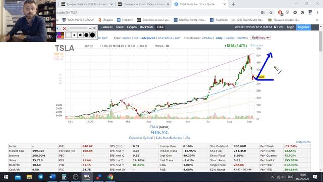The width and height of the screenshot is (323, 182).
Task: Open the Новости bookmark
Action: (125, 20)
